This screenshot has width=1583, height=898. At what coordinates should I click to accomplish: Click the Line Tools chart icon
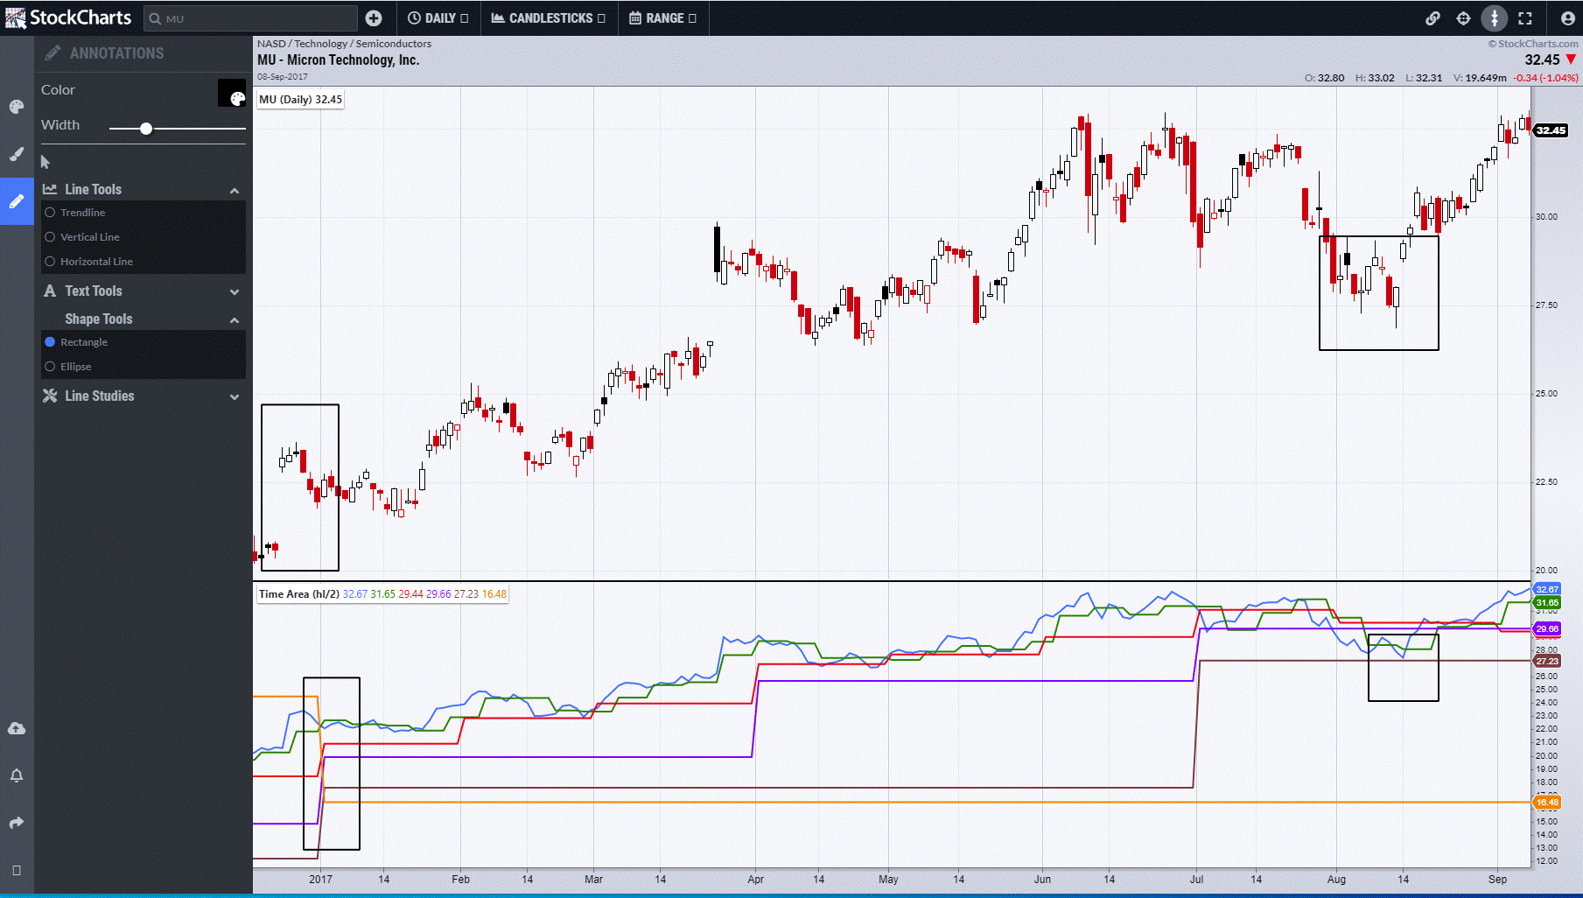pos(50,189)
